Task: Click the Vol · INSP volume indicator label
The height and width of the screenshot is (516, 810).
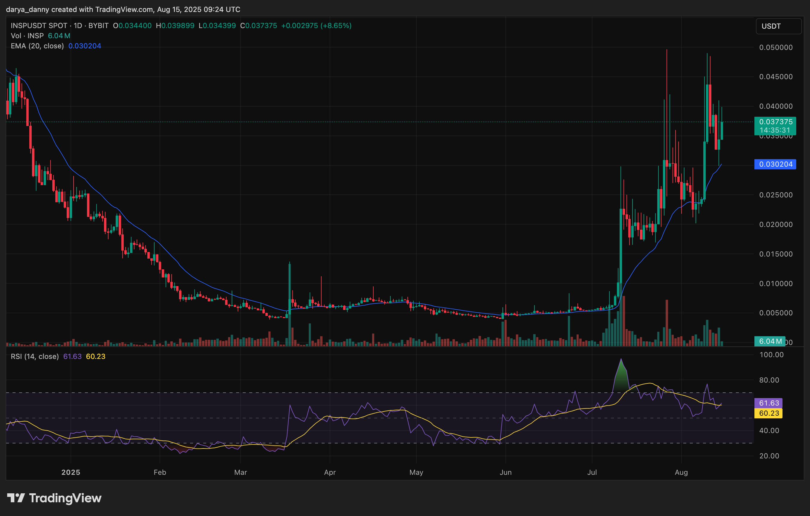Action: pyautogui.click(x=27, y=36)
